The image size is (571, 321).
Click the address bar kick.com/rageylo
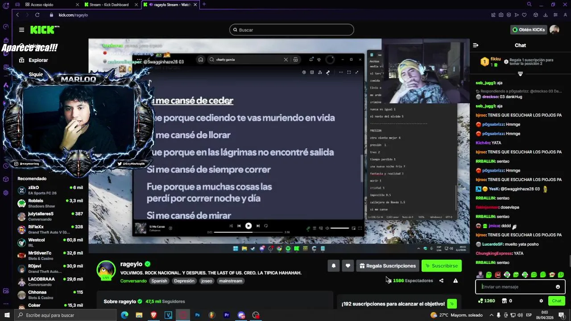(73, 15)
